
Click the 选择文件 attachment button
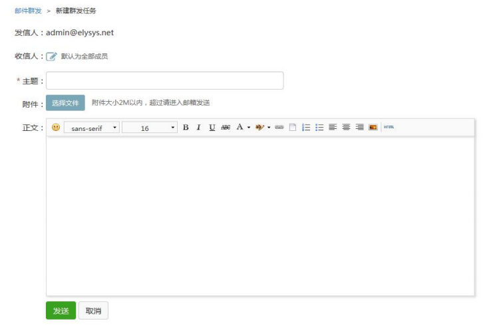pyautogui.click(x=65, y=103)
